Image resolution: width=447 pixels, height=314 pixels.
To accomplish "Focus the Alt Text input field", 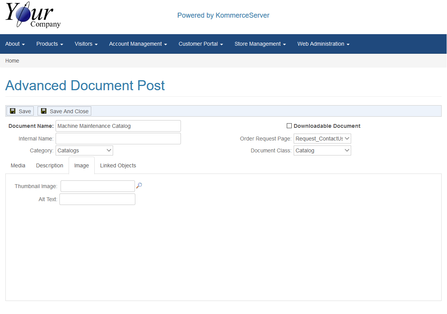I will [97, 199].
